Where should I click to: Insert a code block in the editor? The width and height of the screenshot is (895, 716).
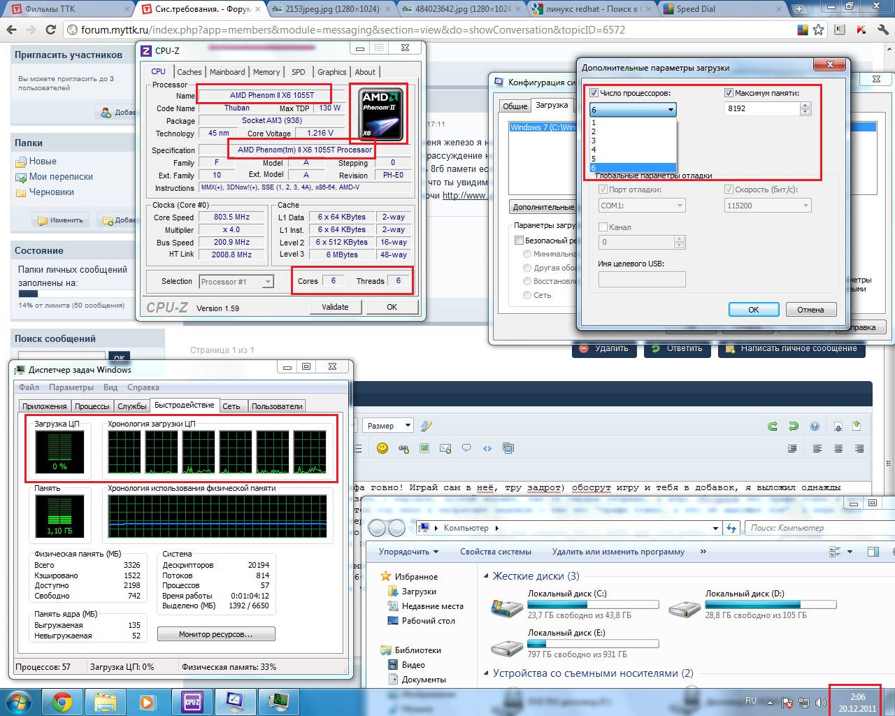click(x=487, y=448)
